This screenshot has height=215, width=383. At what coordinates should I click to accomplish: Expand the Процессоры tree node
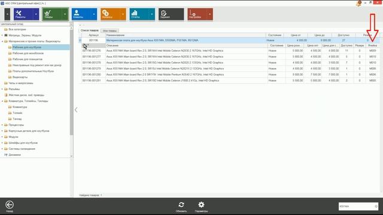click(2, 125)
